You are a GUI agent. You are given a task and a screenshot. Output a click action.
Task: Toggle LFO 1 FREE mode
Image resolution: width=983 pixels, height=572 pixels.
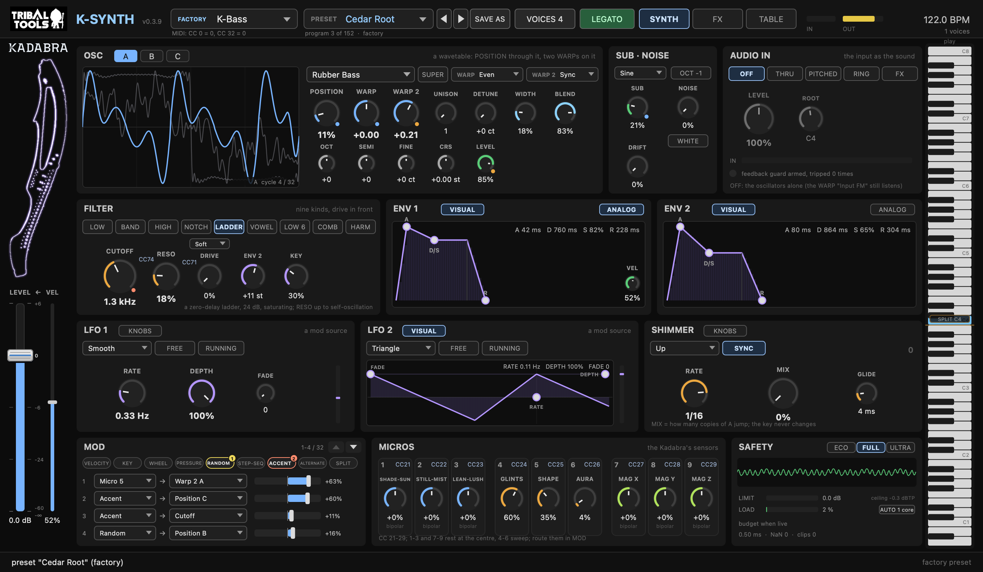click(174, 348)
